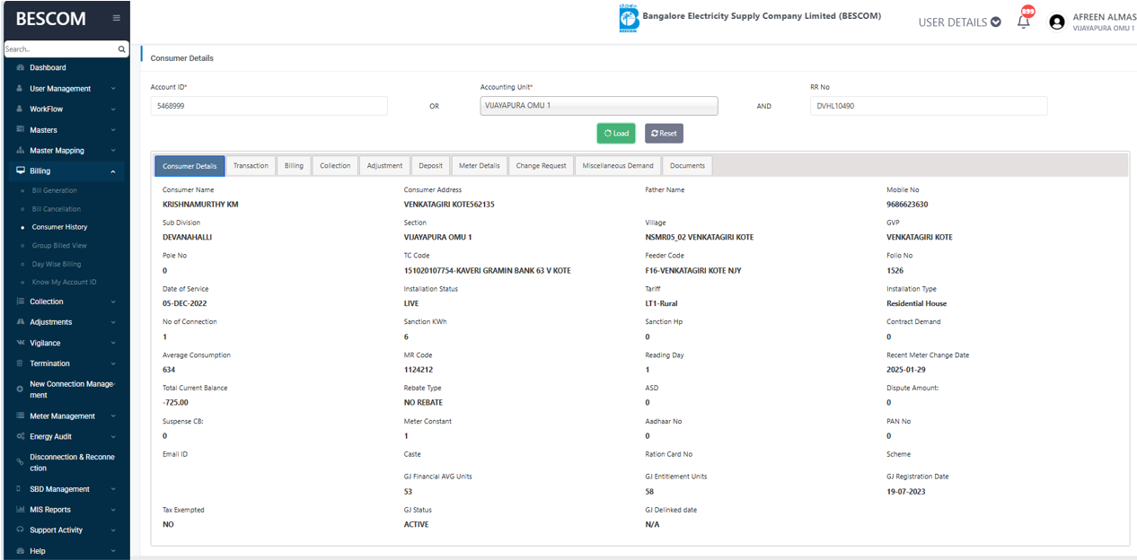The height and width of the screenshot is (560, 1137).
Task: Expand the Masters menu chevron
Action: pyautogui.click(x=113, y=130)
